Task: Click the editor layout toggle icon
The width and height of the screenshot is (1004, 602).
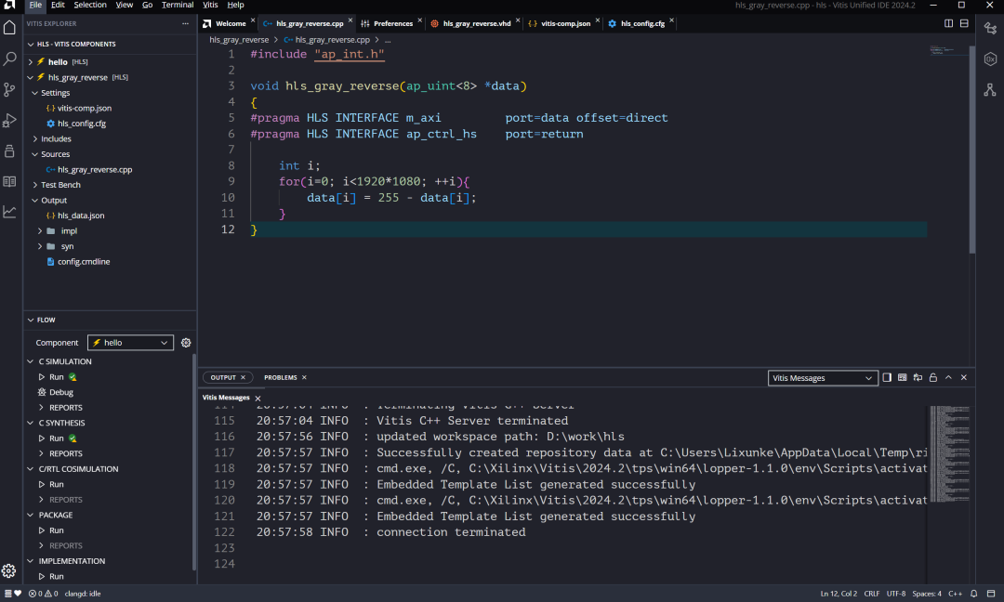Action: coord(964,23)
